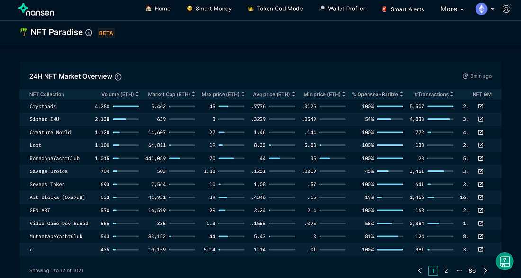Click Video Game Dev Squad collection name
This screenshot has width=521, height=278.
pyautogui.click(x=59, y=224)
